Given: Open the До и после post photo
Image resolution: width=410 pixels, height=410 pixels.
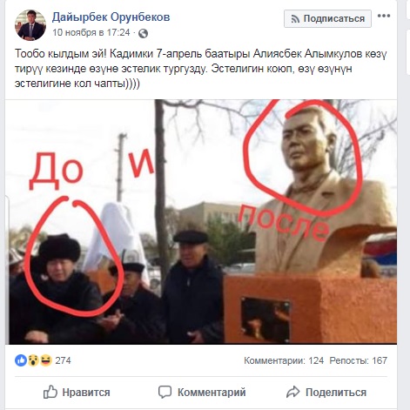Looking at the screenshot, I should click(x=201, y=222).
